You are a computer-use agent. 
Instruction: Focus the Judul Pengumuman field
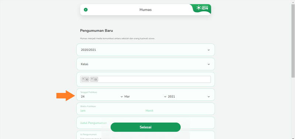click(x=146, y=123)
